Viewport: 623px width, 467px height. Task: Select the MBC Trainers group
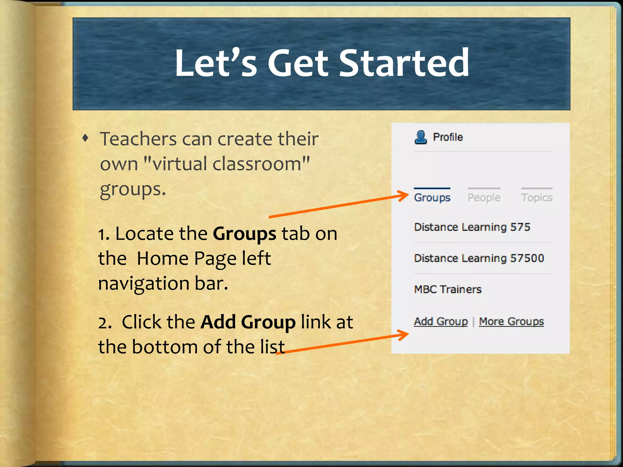click(x=448, y=289)
